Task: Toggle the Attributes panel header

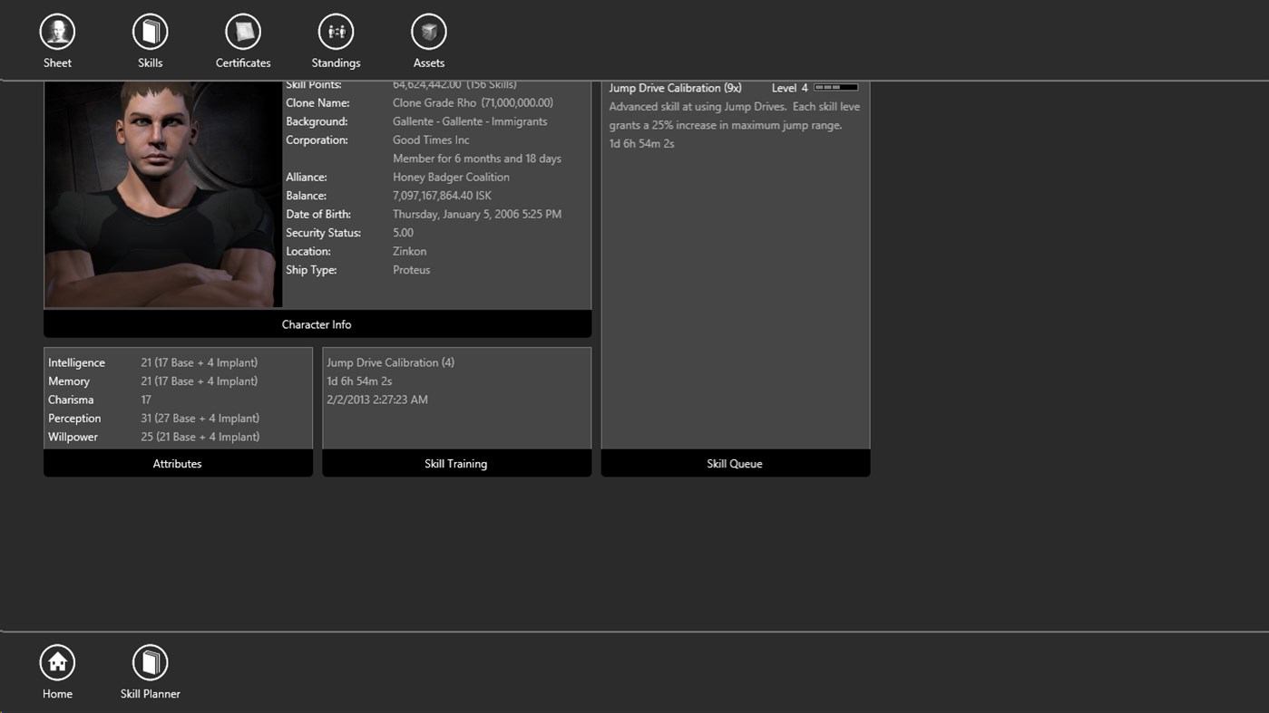Action: [177, 463]
